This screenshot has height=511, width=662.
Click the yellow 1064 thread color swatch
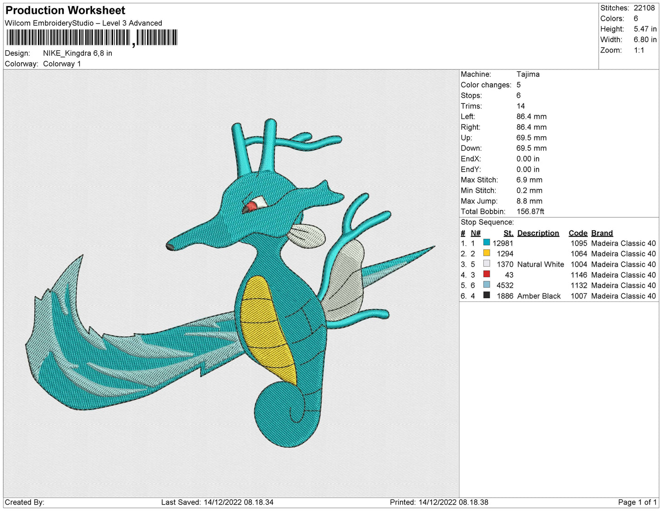(487, 253)
